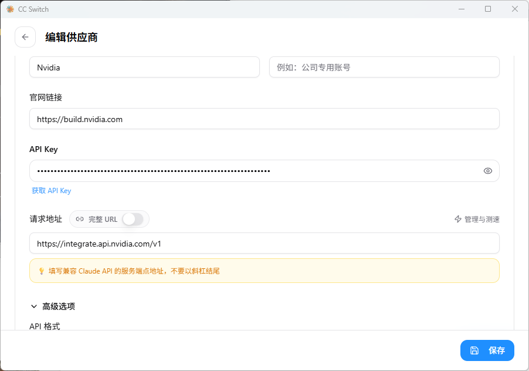
Task: Focus the notes field 例如：公司专用账号
Action: [x=384, y=67]
